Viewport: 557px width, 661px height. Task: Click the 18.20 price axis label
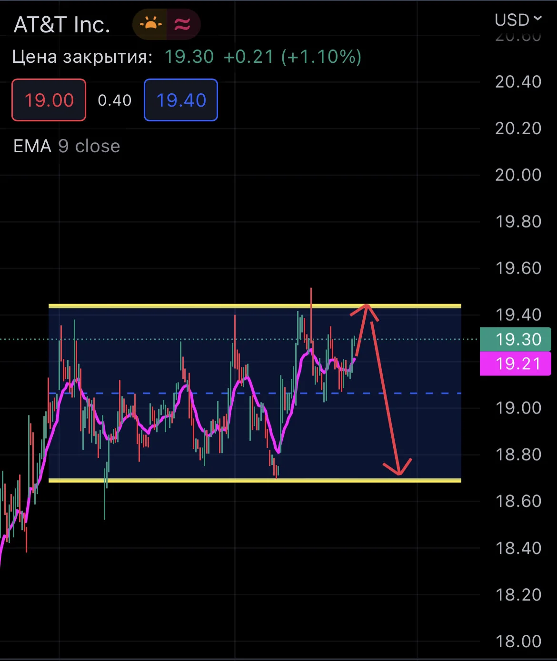[x=518, y=595]
